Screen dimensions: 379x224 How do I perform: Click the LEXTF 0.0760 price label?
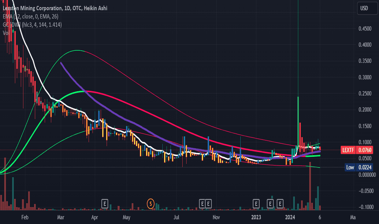357,150
